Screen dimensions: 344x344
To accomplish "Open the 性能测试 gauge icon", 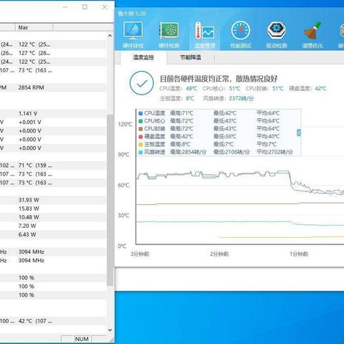I will (x=241, y=31).
